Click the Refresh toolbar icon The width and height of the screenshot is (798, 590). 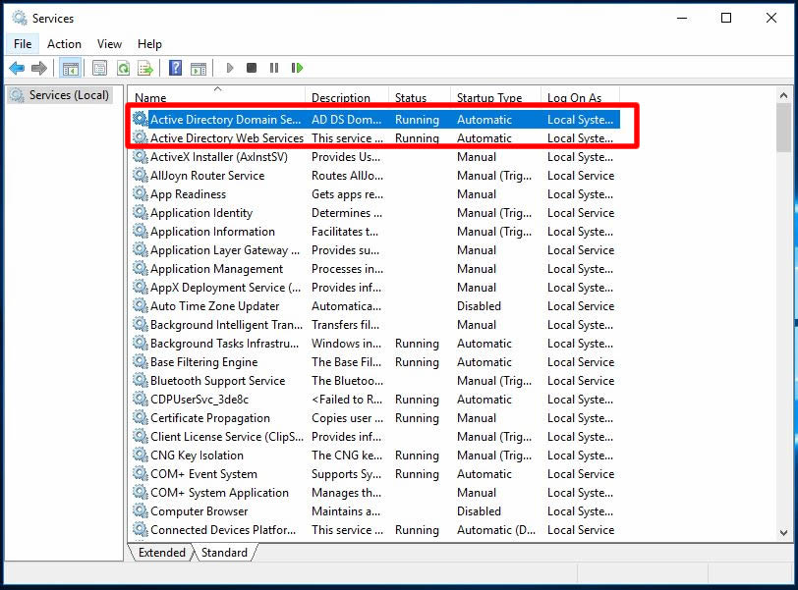click(x=123, y=68)
